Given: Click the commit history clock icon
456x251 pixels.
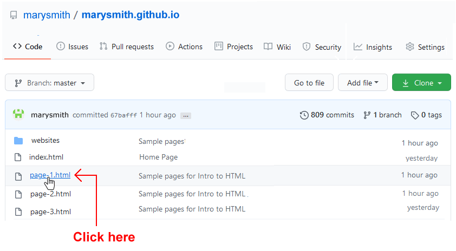Looking at the screenshot, I should click(304, 115).
